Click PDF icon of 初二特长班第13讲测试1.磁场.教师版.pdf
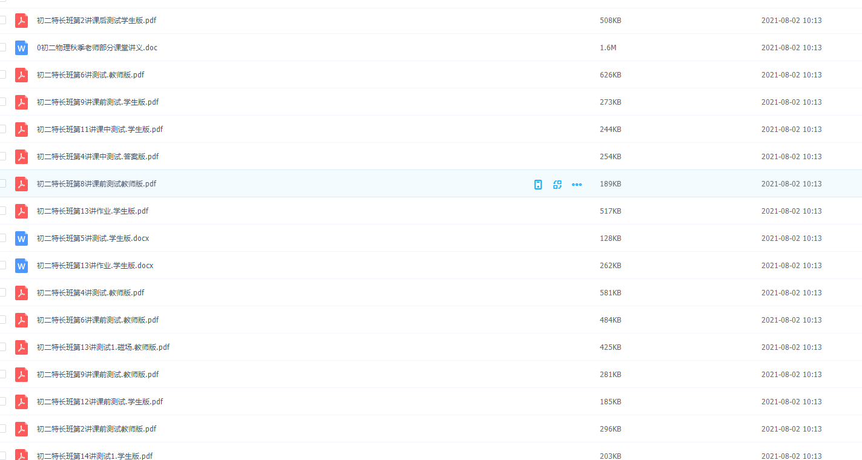Image resolution: width=862 pixels, height=460 pixels. pos(22,347)
